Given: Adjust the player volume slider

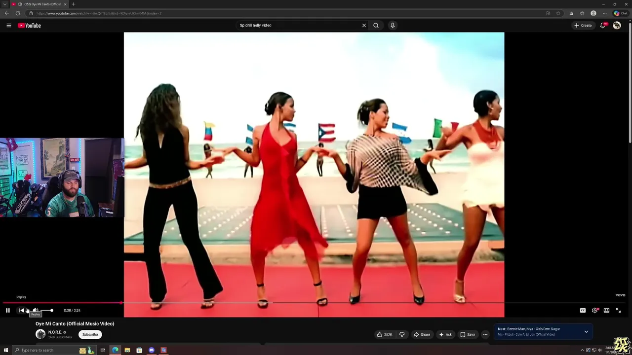Looking at the screenshot, I should 46,310.
